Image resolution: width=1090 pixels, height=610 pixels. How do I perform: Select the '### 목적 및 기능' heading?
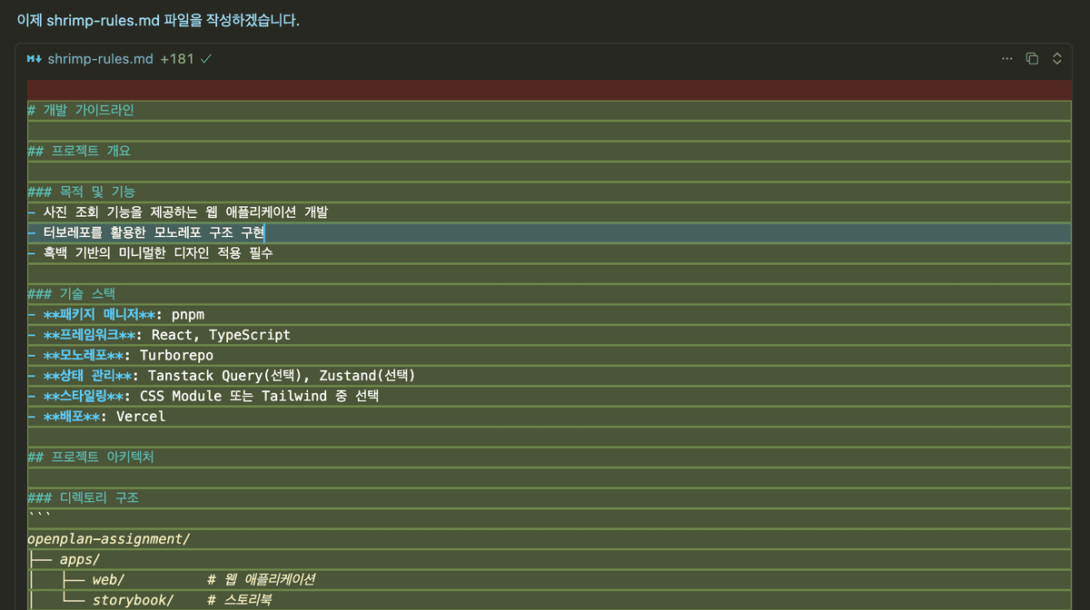[x=83, y=191]
